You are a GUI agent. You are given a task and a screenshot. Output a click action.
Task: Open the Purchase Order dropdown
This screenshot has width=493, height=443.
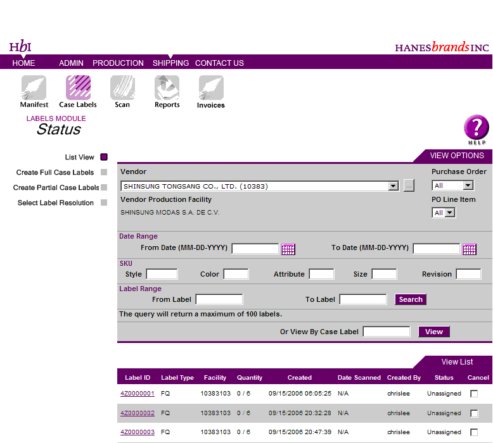point(468,186)
